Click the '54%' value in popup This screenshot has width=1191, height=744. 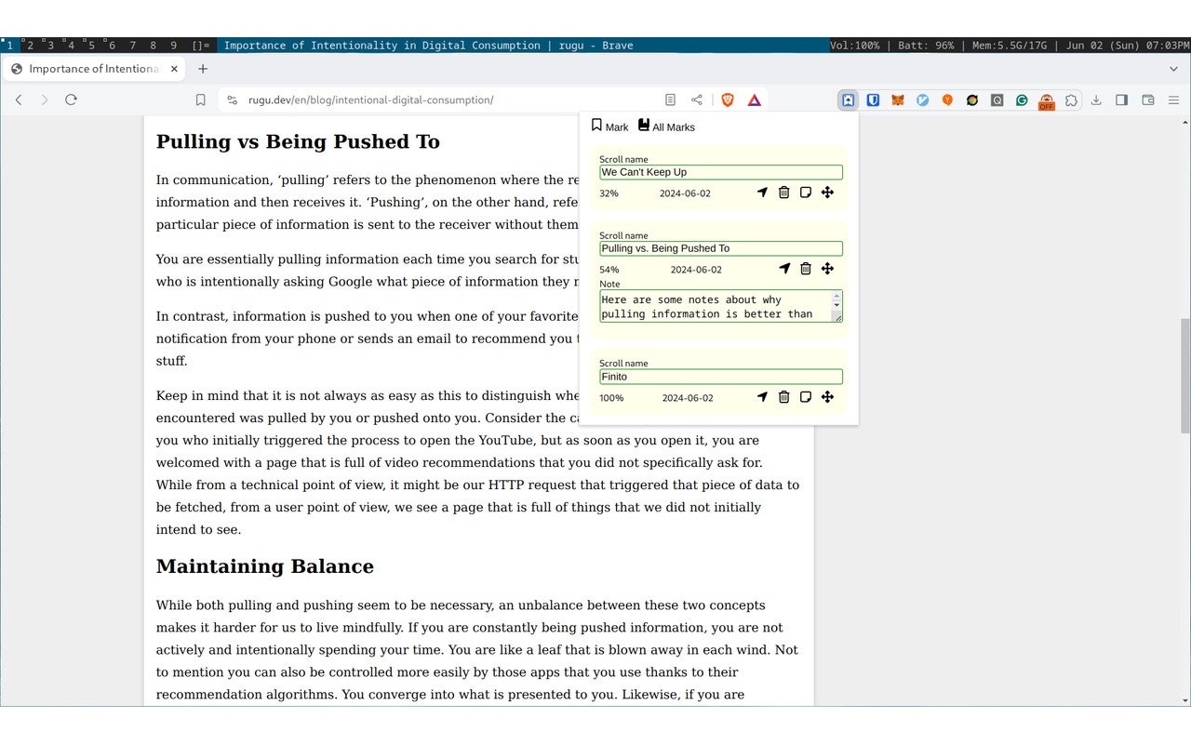point(609,270)
